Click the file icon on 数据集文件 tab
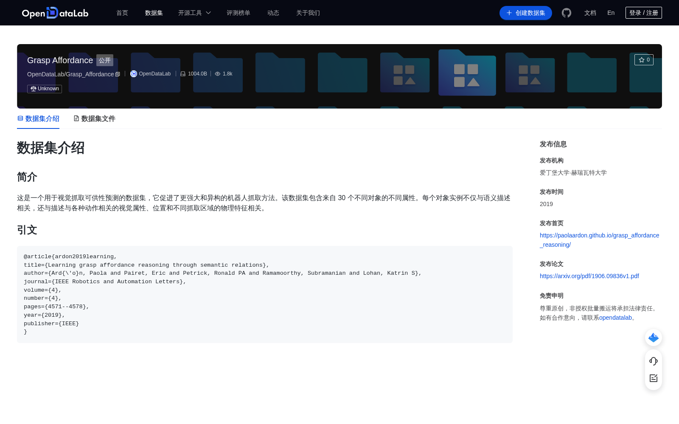 pos(76,118)
